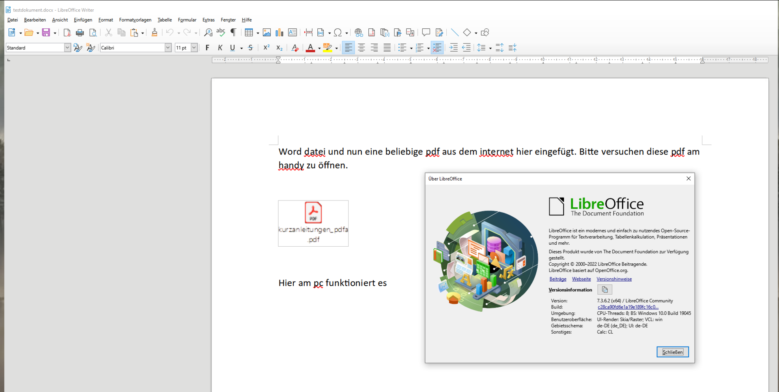Select the embedded kurzanleitungen PDF object

pos(313,223)
